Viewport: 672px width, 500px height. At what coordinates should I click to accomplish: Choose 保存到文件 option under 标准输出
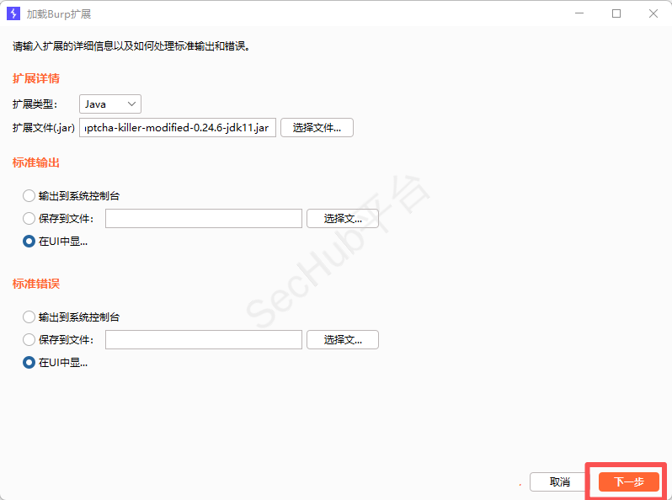(x=29, y=219)
